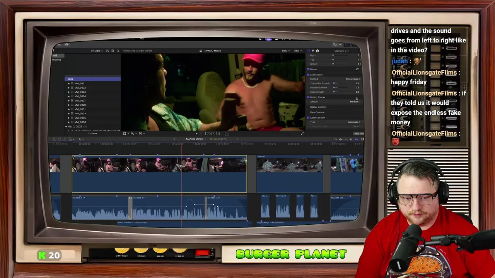Click Spatial Conform section header
Screen dimensions: 495x278
tap(318, 107)
